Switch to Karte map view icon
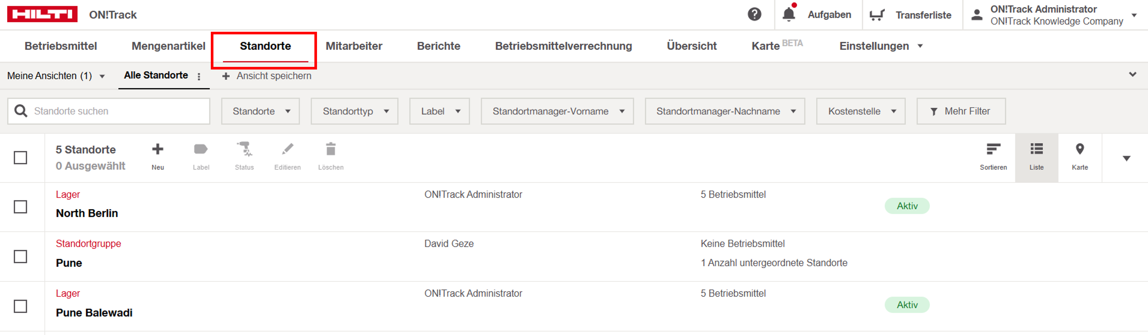 click(1079, 149)
